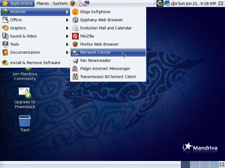Click the Office category icon
This screenshot has height=168, width=225.
click(5, 20)
